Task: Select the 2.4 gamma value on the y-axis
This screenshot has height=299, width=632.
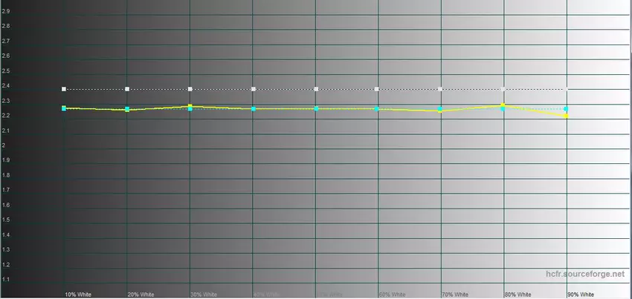Action: tap(6, 86)
